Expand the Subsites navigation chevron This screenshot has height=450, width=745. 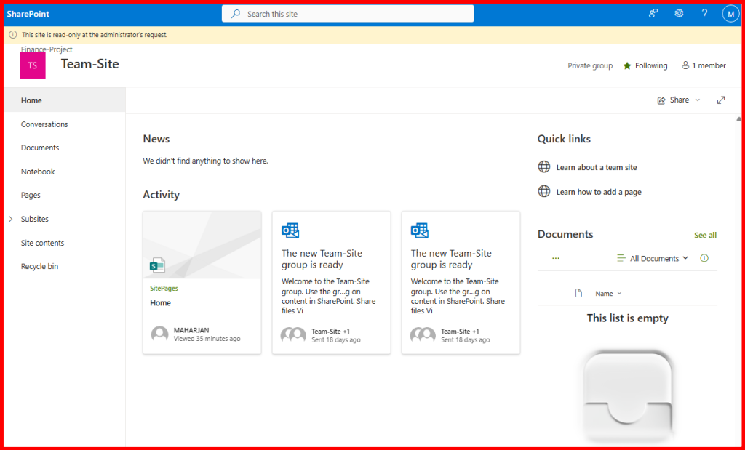point(10,219)
